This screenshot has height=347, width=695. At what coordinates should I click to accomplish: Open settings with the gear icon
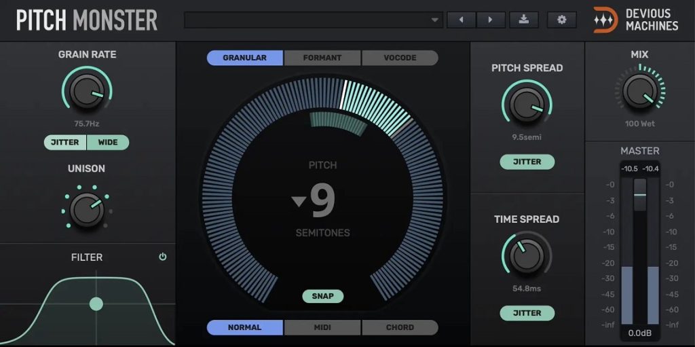coord(561,20)
